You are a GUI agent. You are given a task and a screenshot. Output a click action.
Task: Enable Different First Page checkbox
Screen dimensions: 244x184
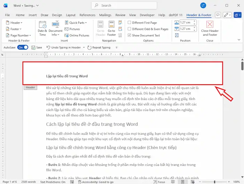pos(130,23)
